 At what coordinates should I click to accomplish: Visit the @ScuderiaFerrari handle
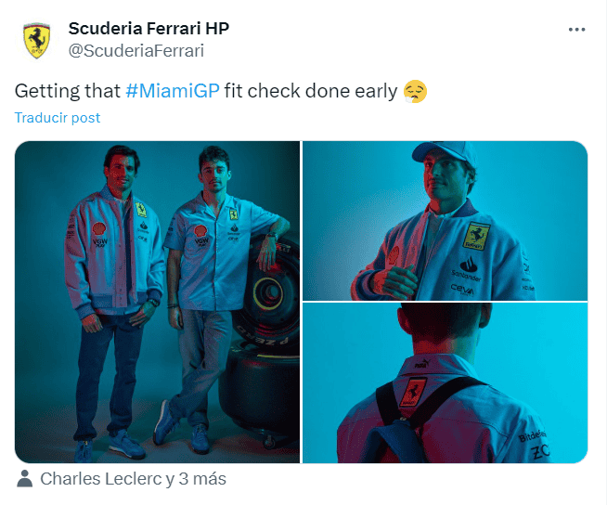136,51
